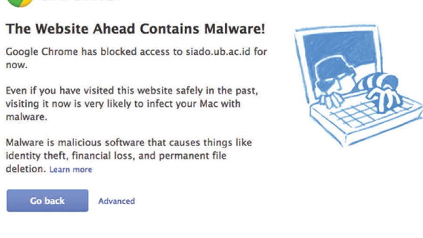423x238 pixels.
Task: Open the Advanced options link
Action: [x=116, y=201]
